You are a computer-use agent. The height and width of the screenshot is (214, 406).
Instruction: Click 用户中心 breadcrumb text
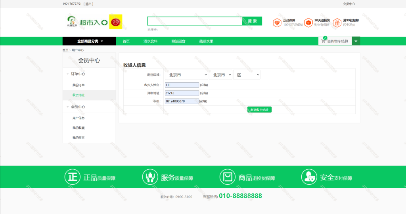[x=78, y=50]
